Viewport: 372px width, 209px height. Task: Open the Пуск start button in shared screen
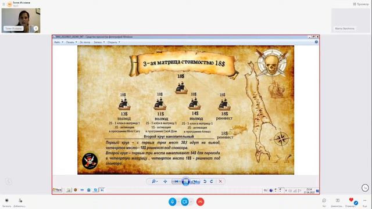click(x=58, y=190)
